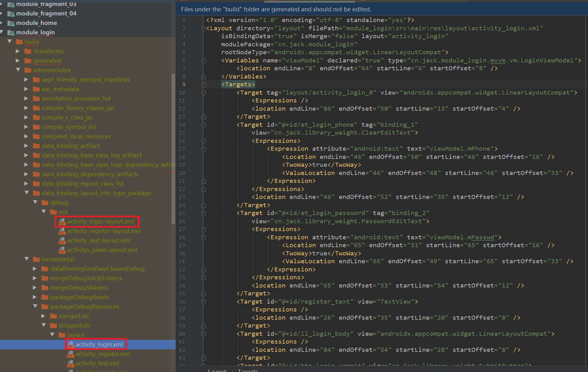Collapse the module_login module node
This screenshot has width=588, height=372.
point(2,32)
